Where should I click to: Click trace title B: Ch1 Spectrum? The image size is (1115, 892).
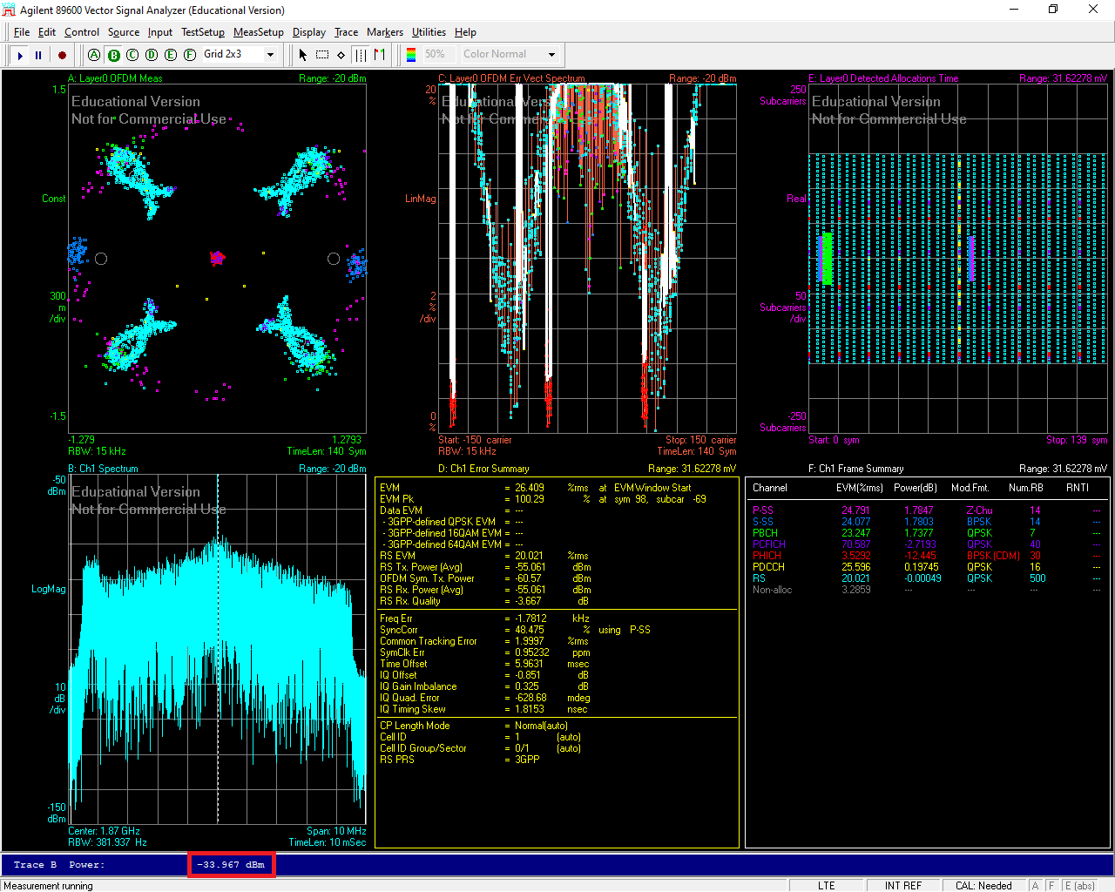pyautogui.click(x=103, y=469)
